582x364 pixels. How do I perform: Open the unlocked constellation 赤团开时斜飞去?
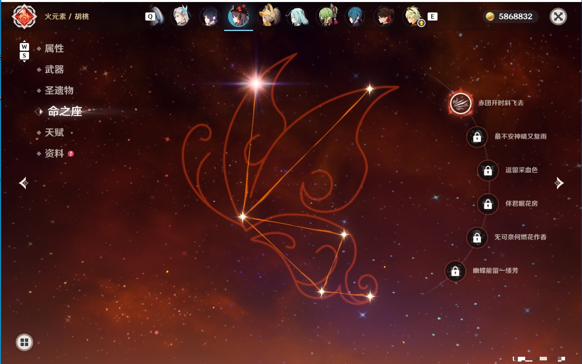click(461, 103)
